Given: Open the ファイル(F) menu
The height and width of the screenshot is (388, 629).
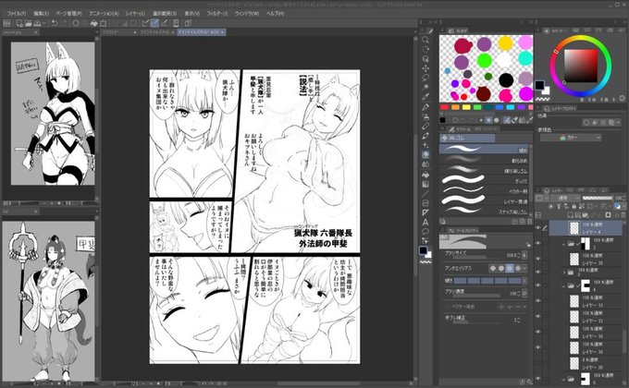Looking at the screenshot, I should (x=17, y=13).
